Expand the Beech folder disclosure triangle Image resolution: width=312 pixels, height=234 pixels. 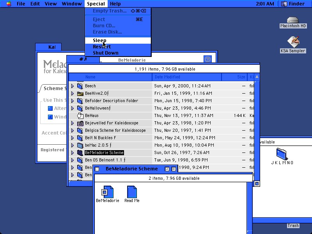coord(73,86)
